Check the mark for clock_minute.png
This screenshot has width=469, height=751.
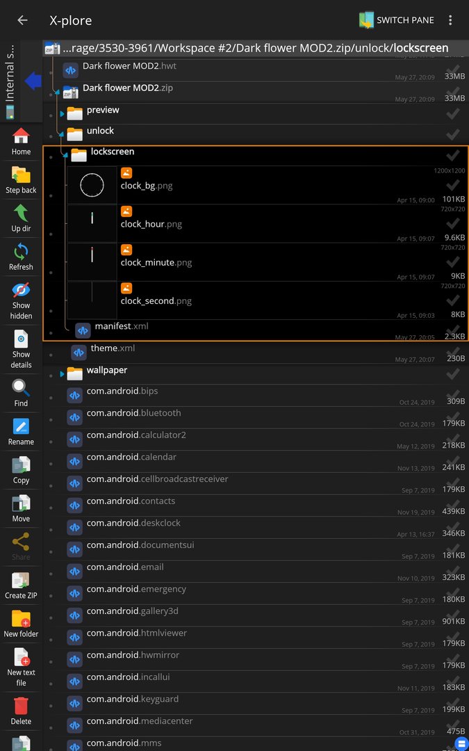453,261
